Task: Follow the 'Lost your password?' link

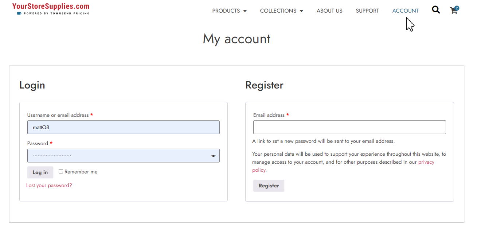Action: point(49,185)
